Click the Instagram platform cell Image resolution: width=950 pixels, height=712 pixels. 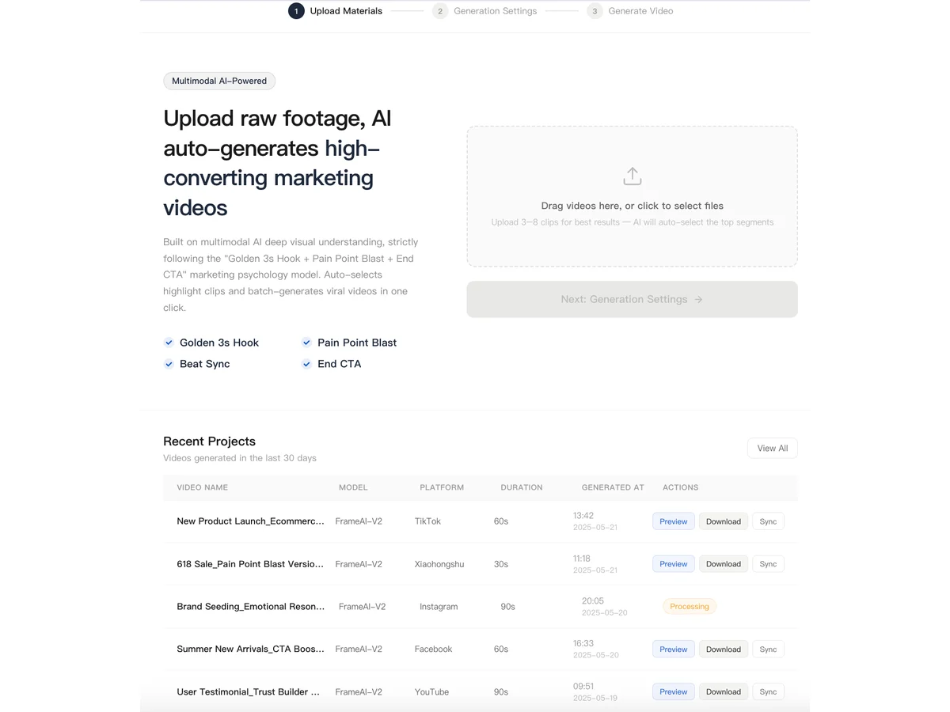(439, 607)
